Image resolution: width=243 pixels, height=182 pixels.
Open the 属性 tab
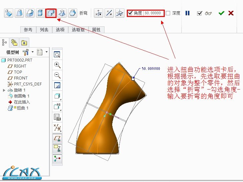pos(97,30)
